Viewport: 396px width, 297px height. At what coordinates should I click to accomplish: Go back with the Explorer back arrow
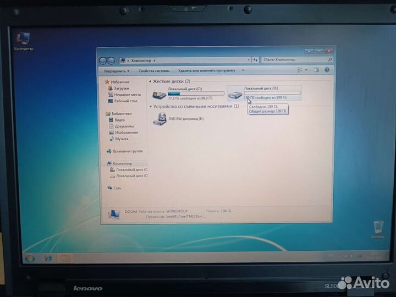103,61
